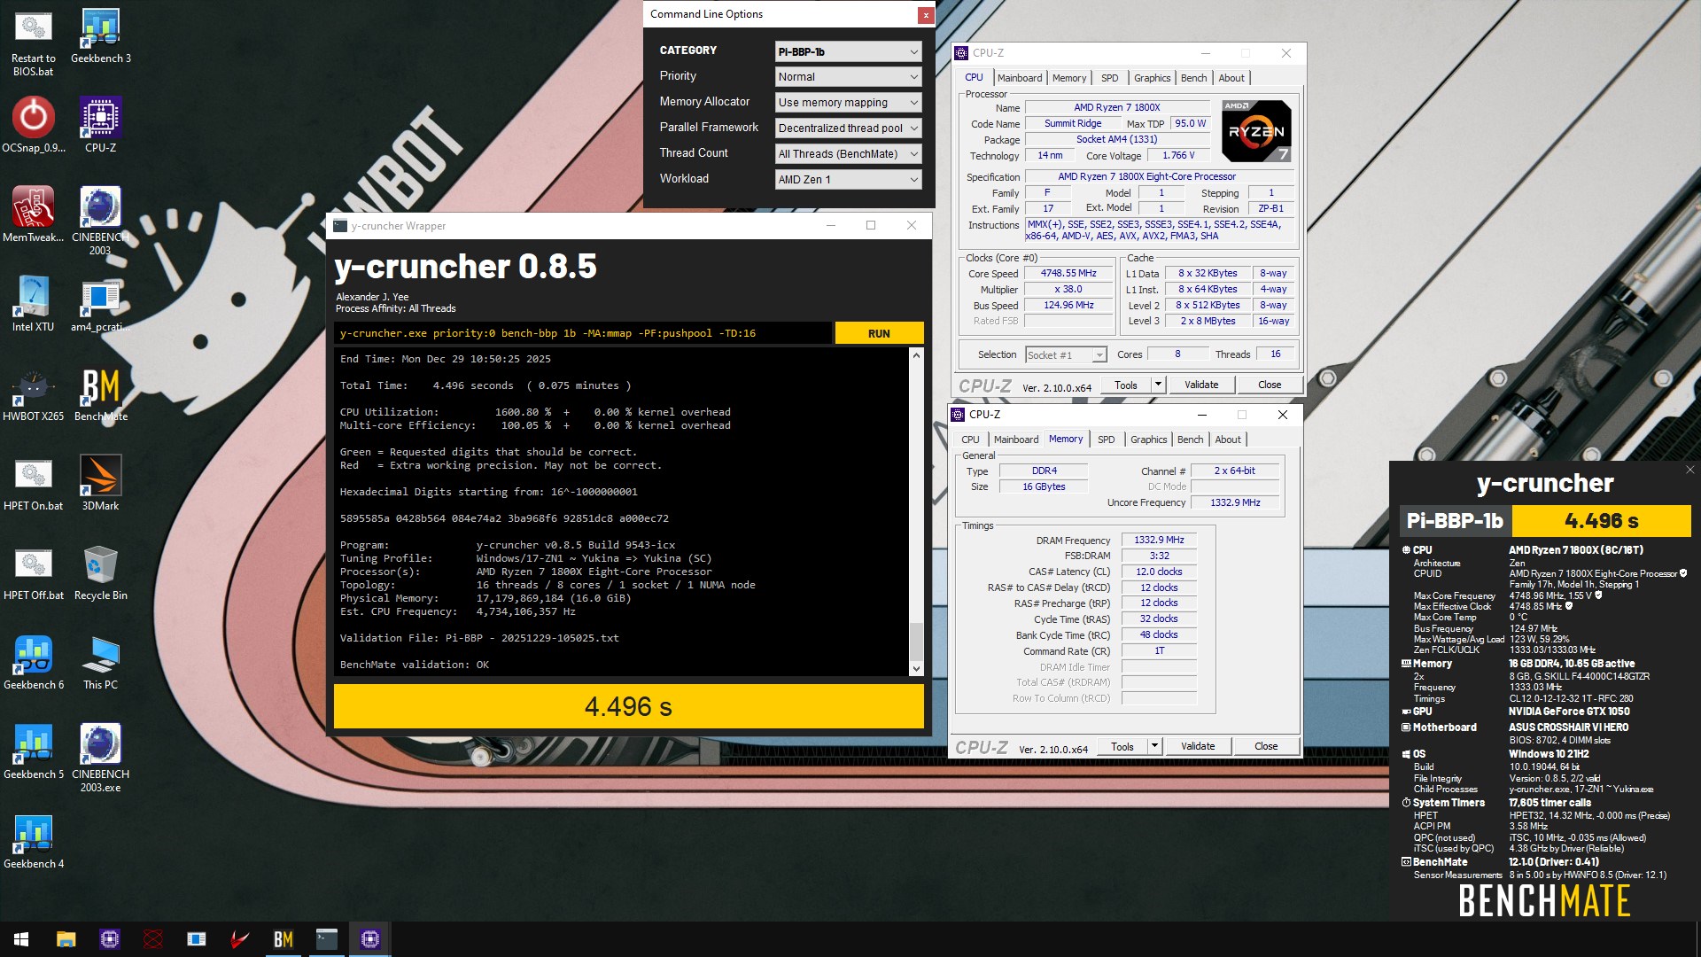The width and height of the screenshot is (1701, 957).
Task: Click y-cruncher output scrollbar down arrow
Action: click(916, 669)
